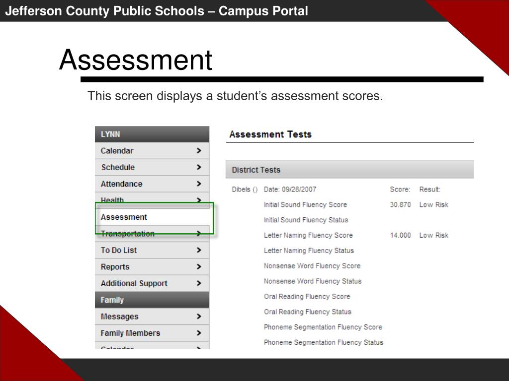Click the Result: column header
Image resolution: width=509 pixels, height=381 pixels.
[x=430, y=189]
